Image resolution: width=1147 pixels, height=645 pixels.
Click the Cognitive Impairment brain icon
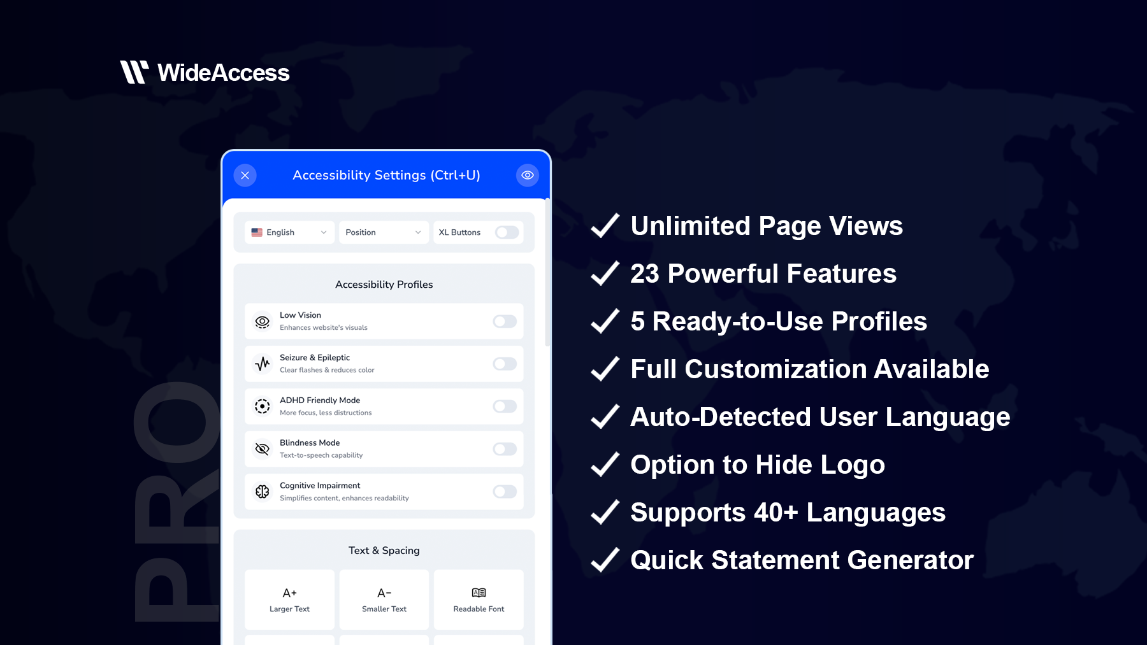click(263, 491)
